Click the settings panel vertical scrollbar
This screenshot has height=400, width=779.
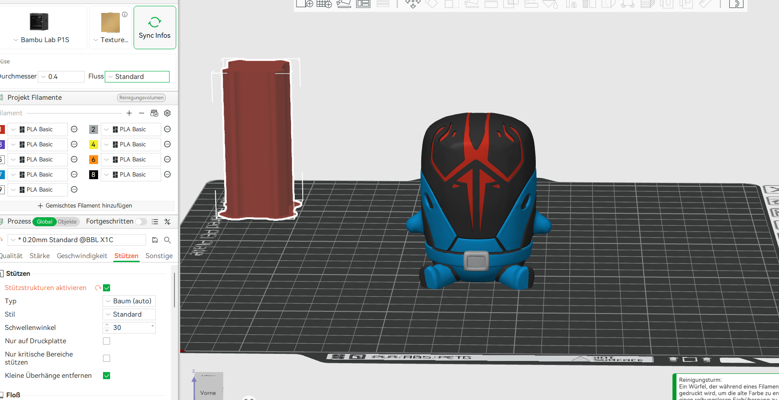(174, 290)
